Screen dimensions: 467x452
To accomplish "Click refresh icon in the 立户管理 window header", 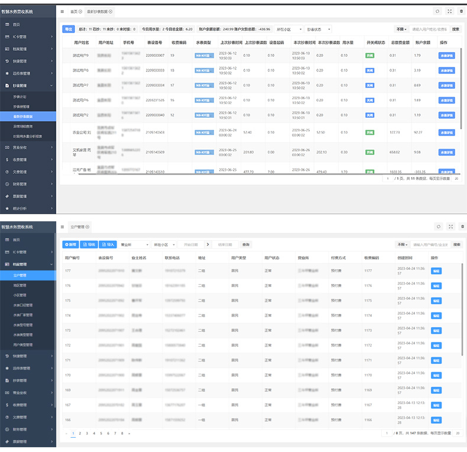I will [437, 227].
